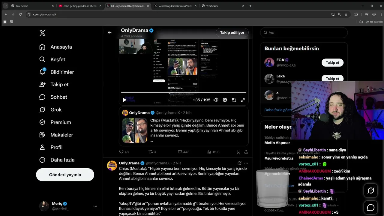
Task: Open browser extensions puzzle icon
Action: click(356, 14)
